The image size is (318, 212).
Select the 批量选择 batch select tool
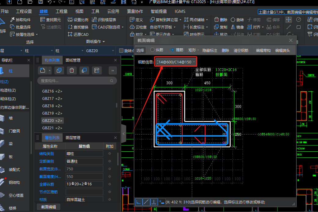20,27
